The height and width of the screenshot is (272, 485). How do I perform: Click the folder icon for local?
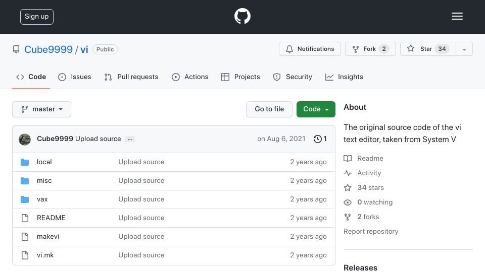(x=25, y=162)
